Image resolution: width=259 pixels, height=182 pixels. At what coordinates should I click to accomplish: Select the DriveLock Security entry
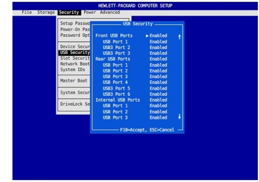pos(75,104)
